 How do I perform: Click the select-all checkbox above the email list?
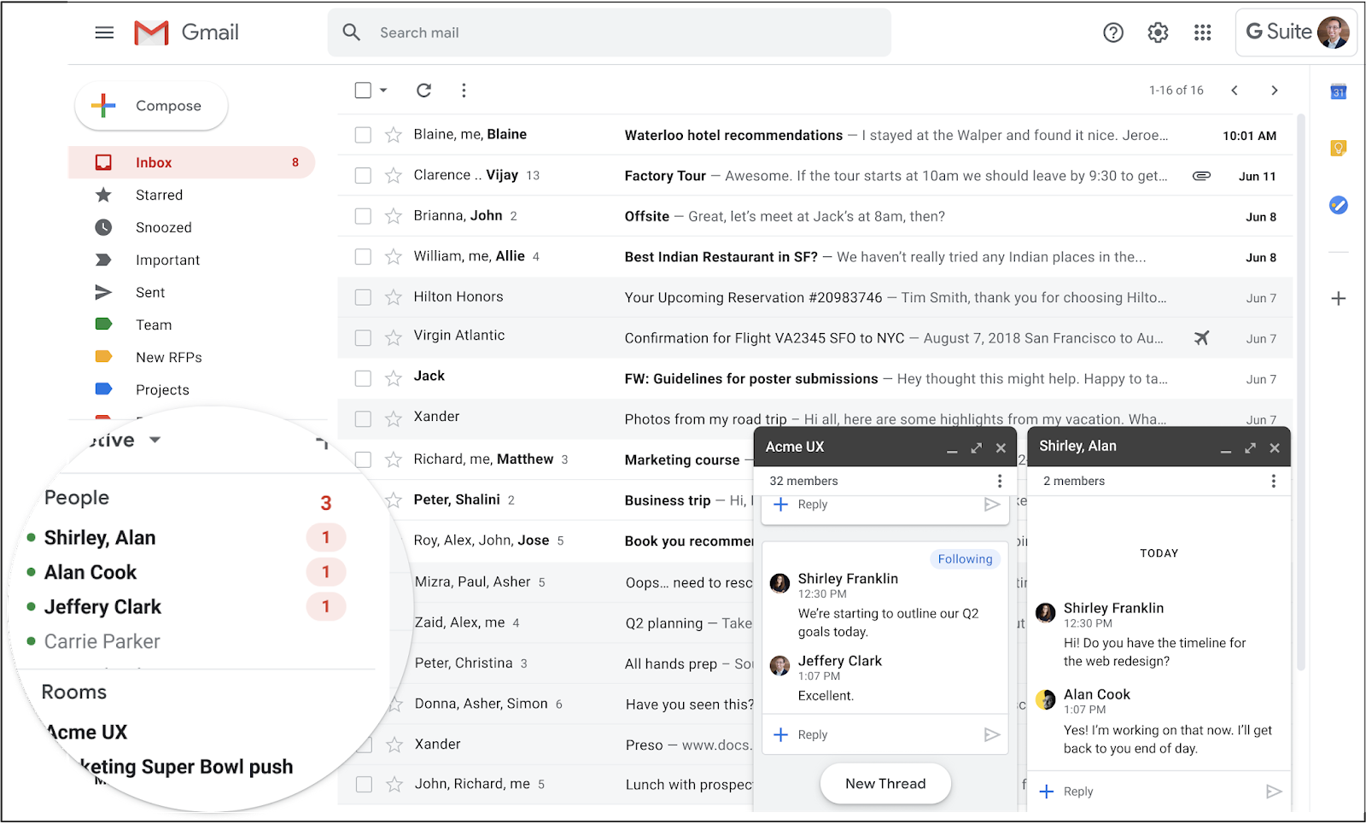[362, 90]
